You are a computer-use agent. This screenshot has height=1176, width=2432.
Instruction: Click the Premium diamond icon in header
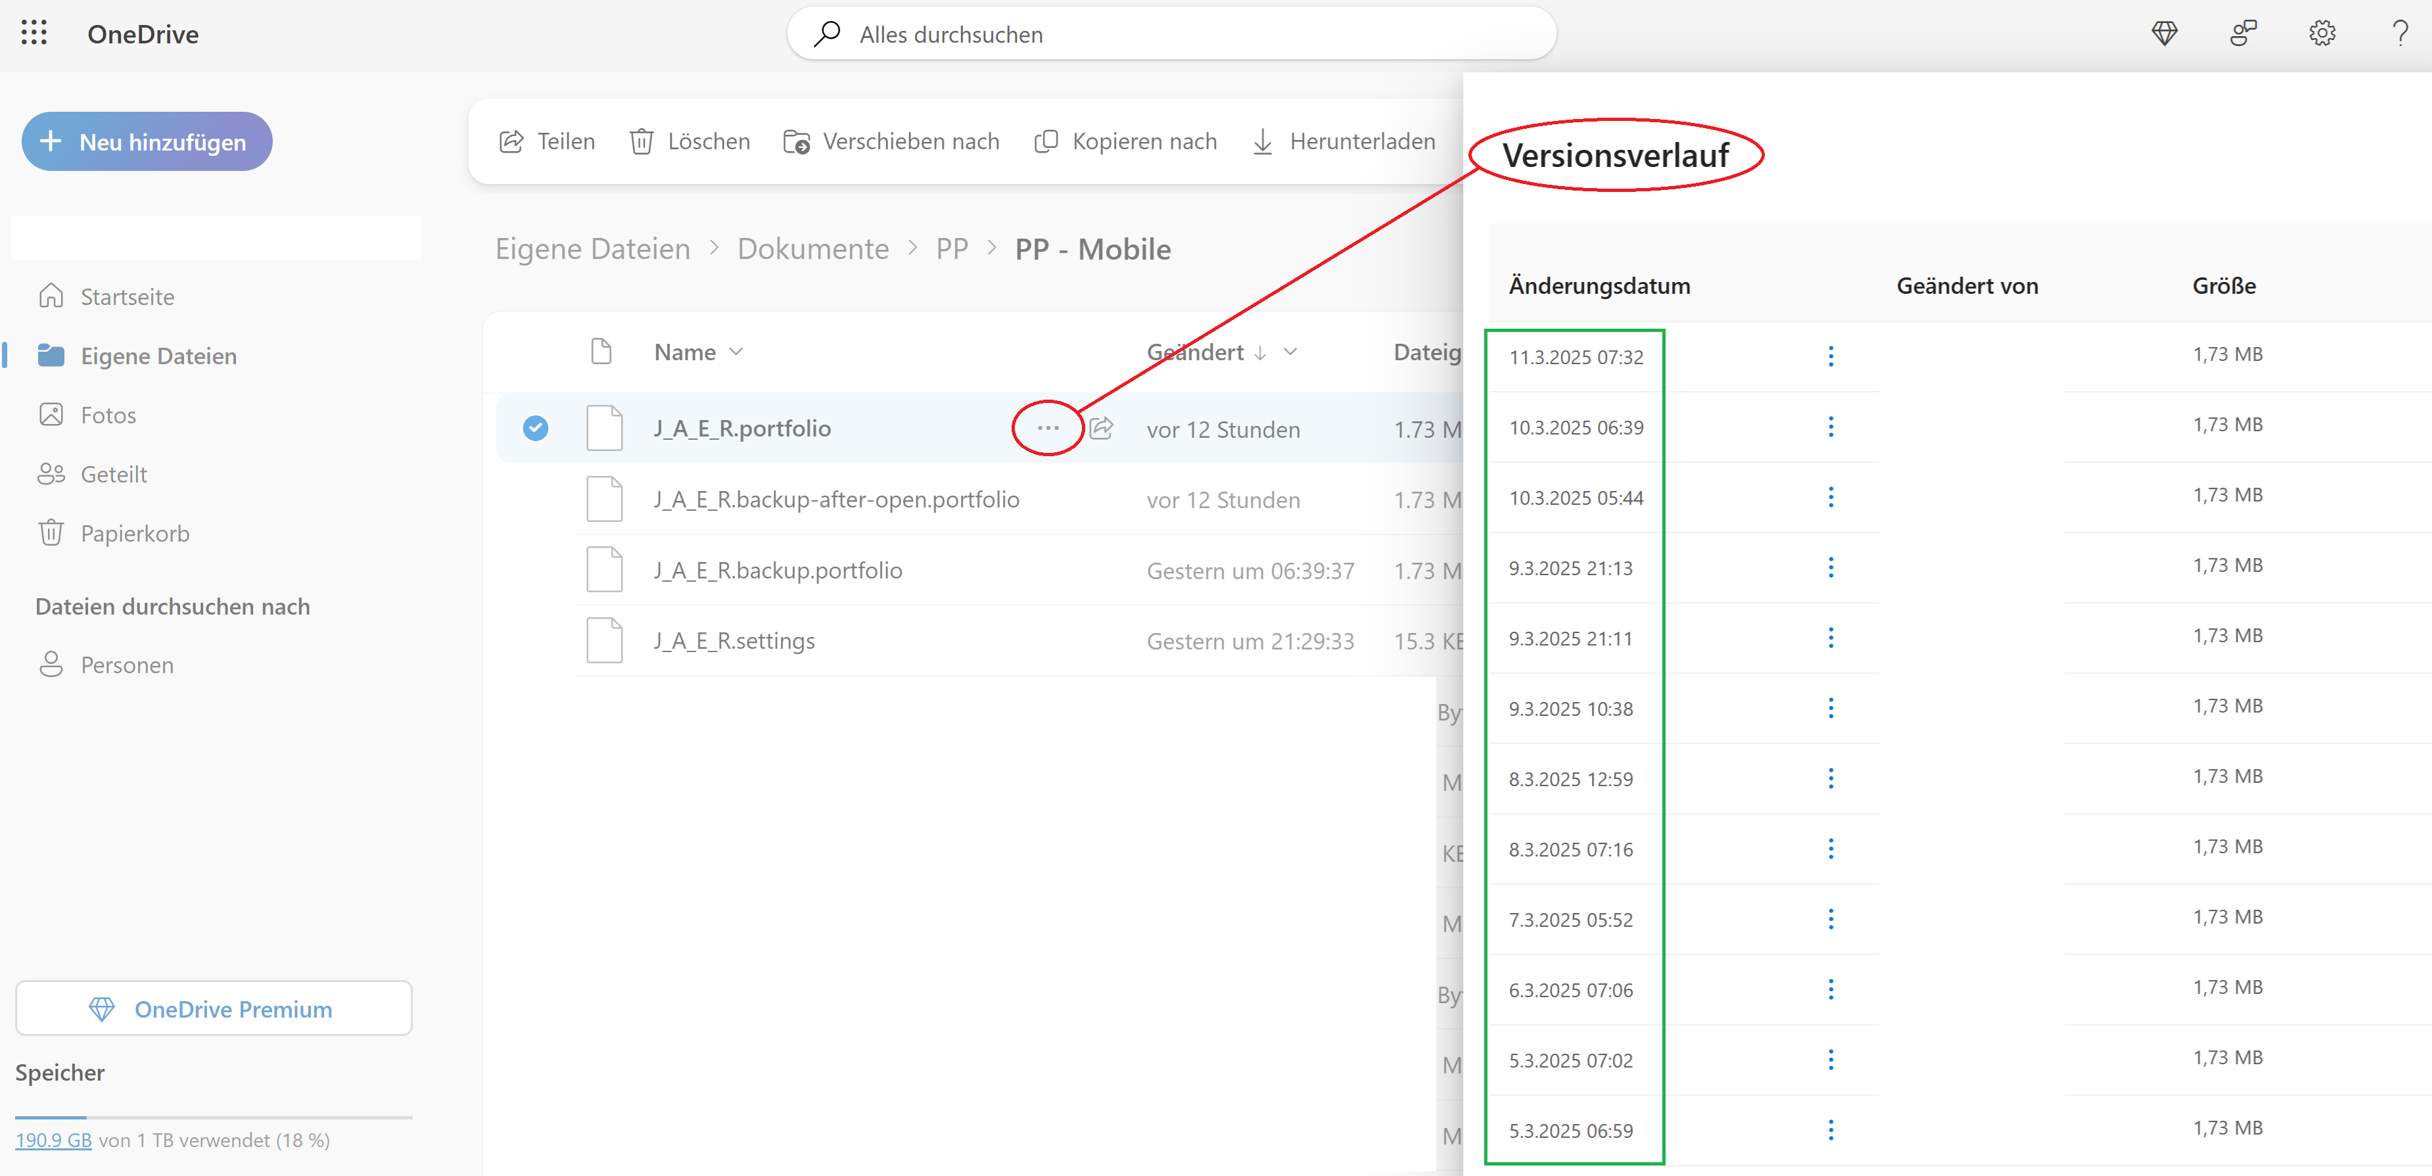[2164, 34]
